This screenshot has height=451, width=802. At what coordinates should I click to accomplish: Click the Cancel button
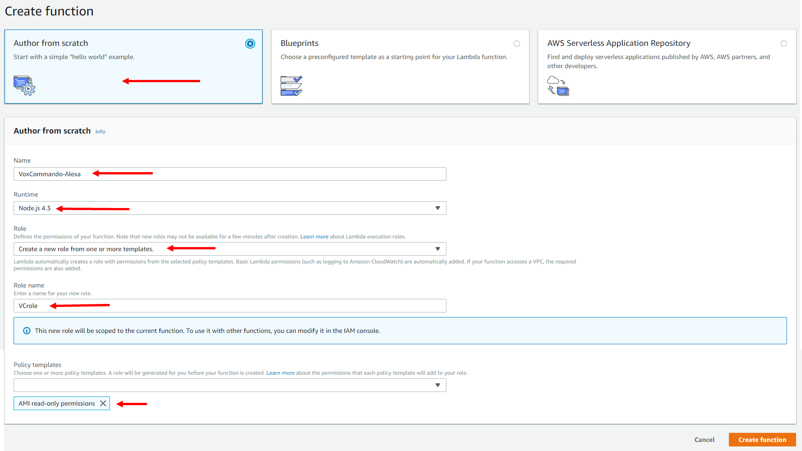click(704, 440)
